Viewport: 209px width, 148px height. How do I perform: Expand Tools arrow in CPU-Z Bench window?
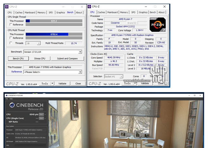52,84
